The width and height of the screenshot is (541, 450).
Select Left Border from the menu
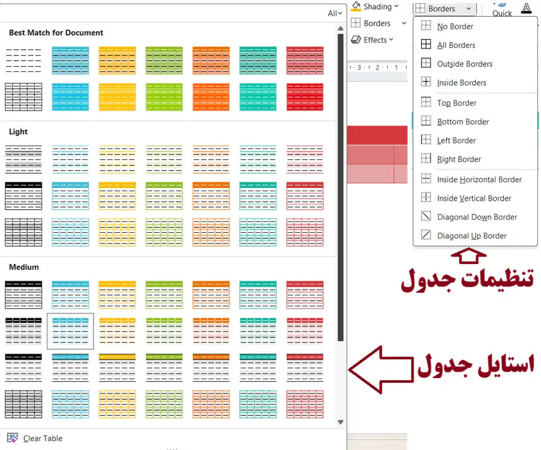click(x=456, y=140)
